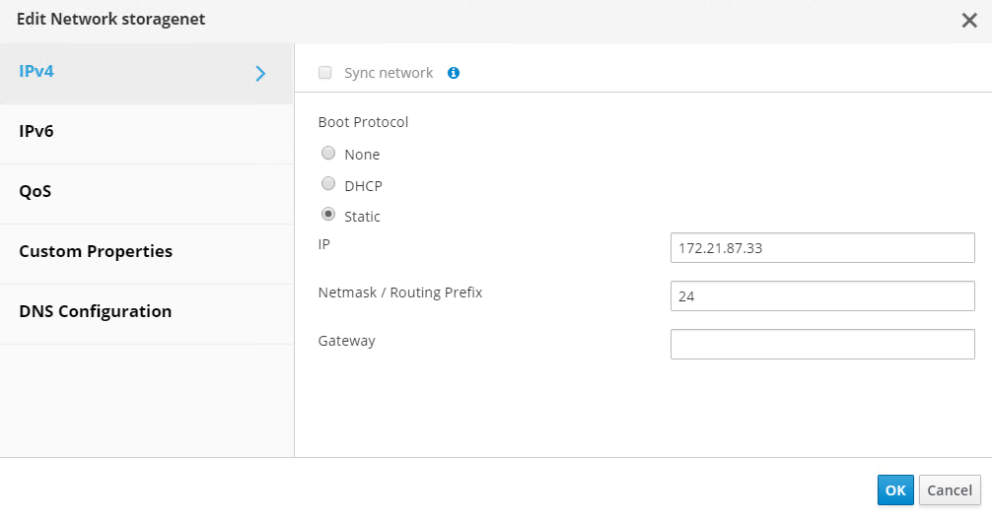Click the Sync network label text

click(389, 73)
